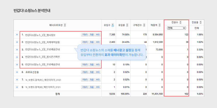Click the 11,451,160 total 매출액 cell

click(157, 94)
